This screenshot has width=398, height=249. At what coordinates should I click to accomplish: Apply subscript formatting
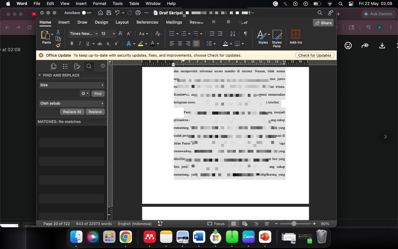[108, 44]
